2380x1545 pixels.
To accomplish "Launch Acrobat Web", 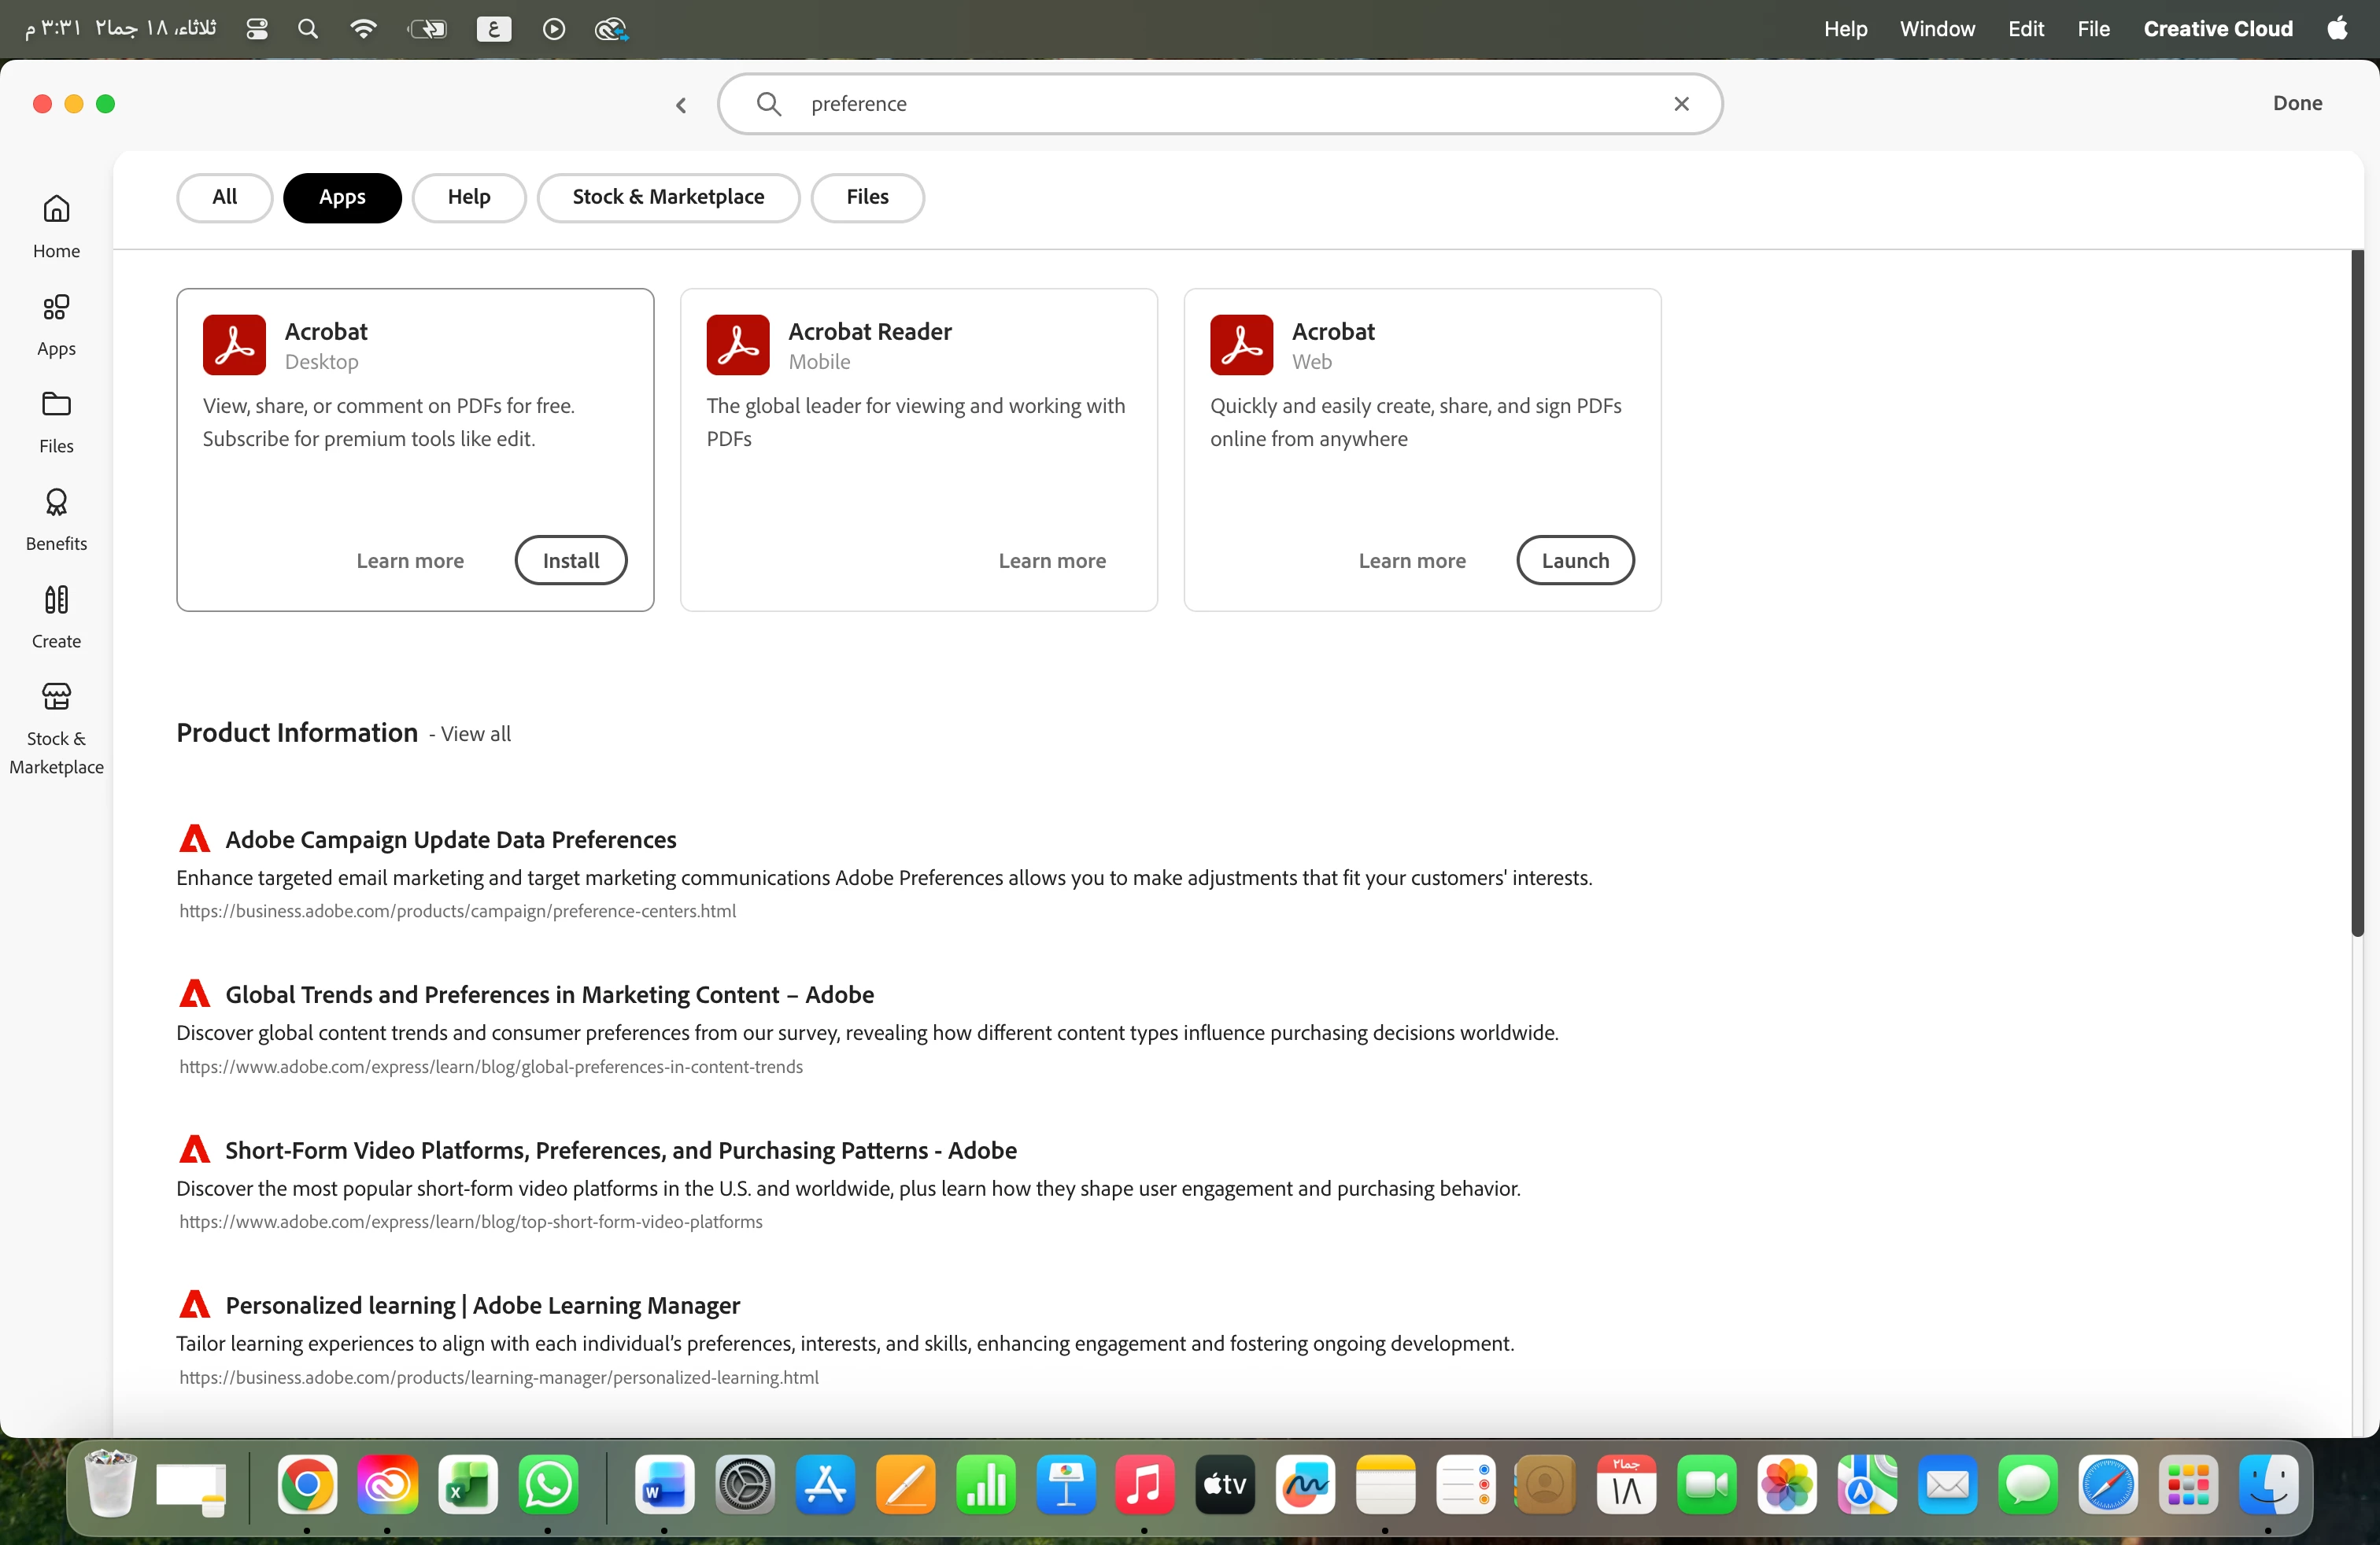I will point(1575,561).
